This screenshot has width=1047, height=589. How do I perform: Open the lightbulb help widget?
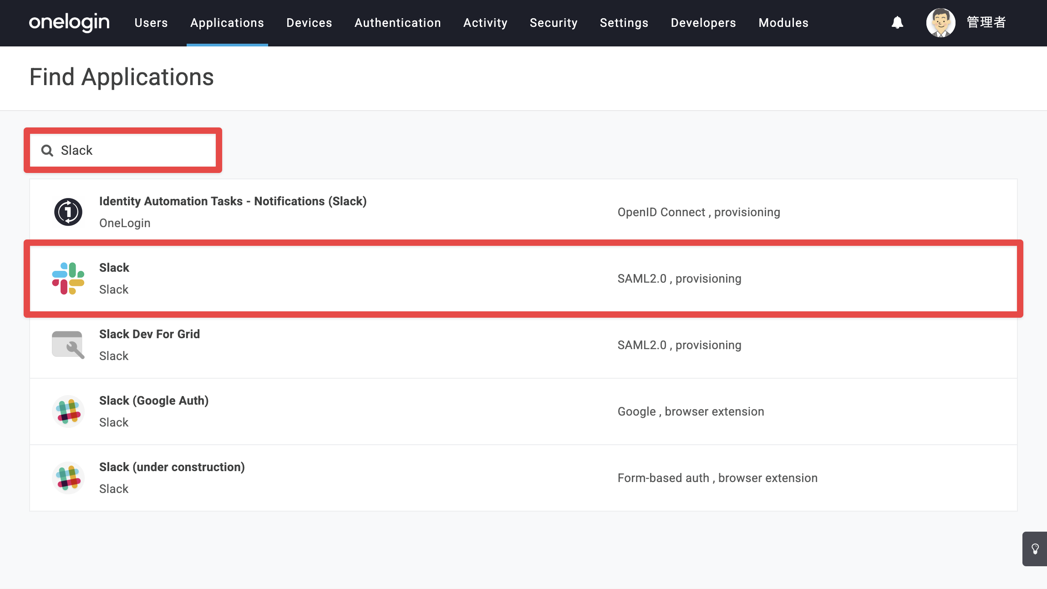coord(1035,549)
